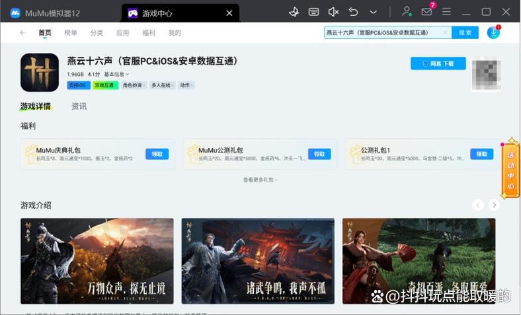This screenshot has height=315, width=521.
Task: Open the mail messages icon
Action: [x=426, y=12]
